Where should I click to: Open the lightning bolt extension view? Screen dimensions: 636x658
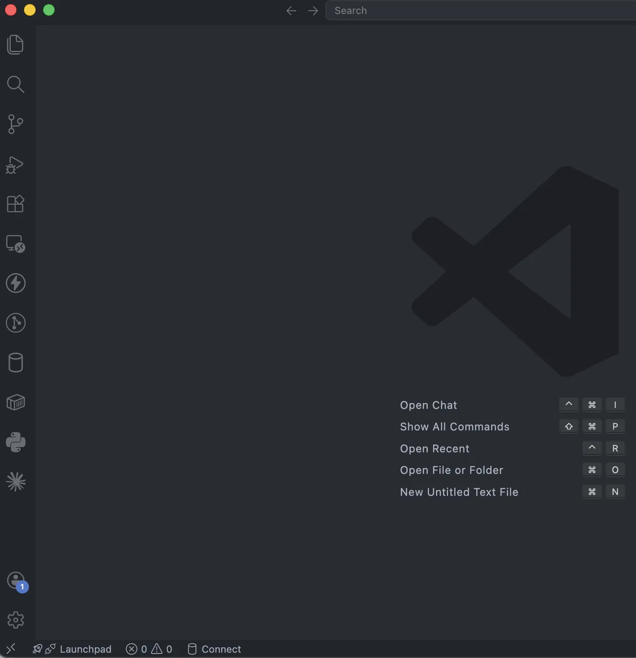click(x=15, y=283)
